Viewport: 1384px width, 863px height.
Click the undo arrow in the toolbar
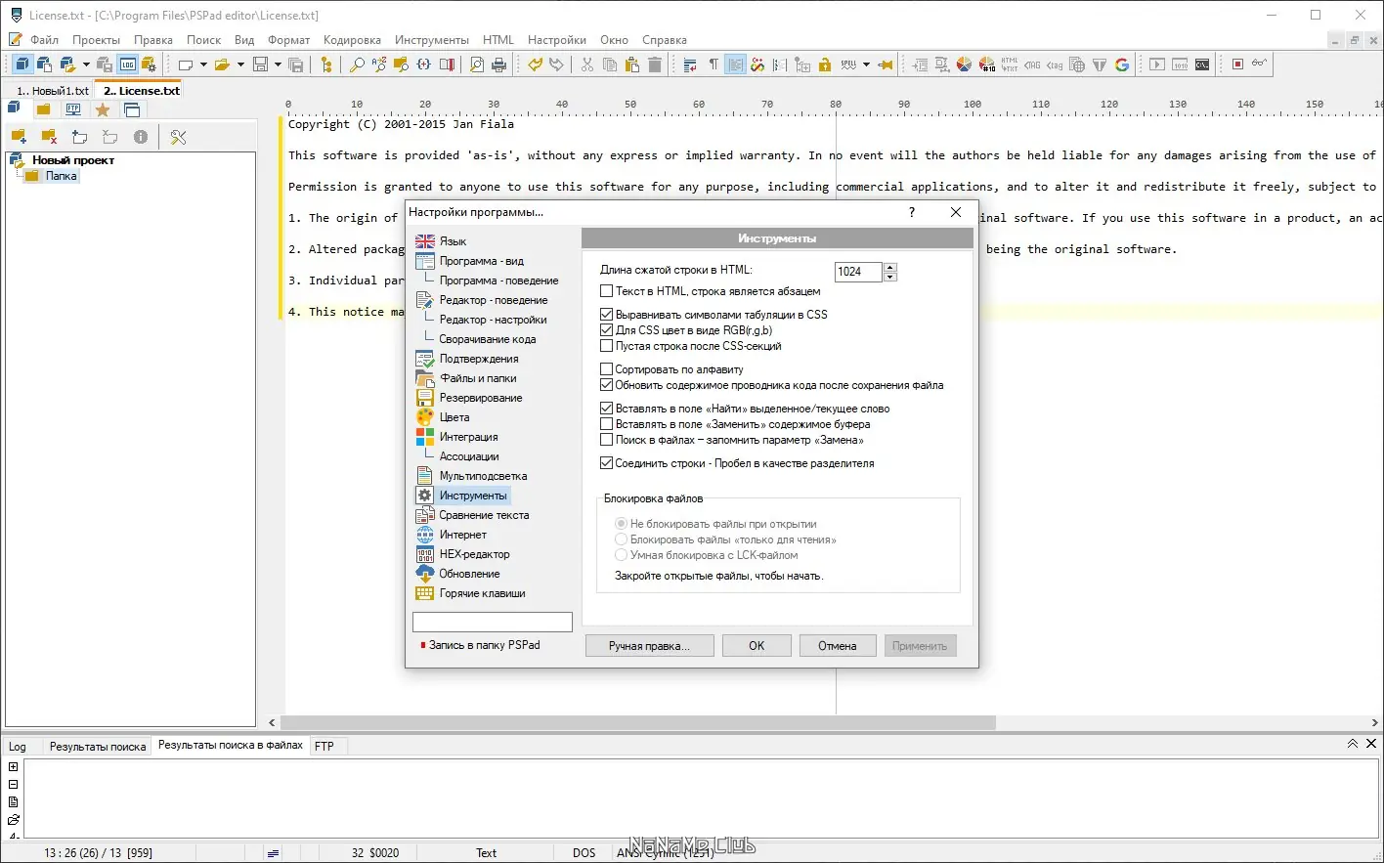click(x=535, y=65)
